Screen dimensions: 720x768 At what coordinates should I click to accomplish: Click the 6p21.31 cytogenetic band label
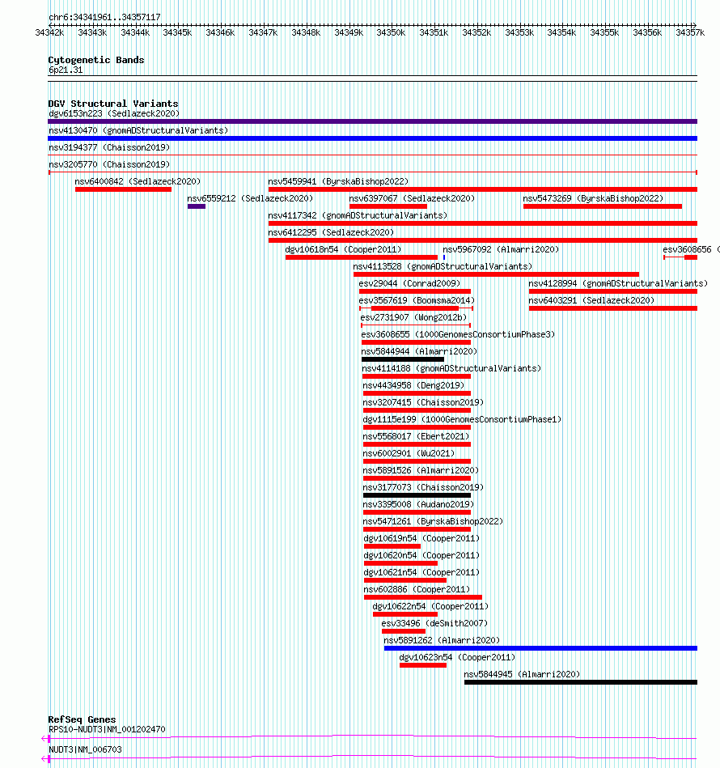click(66, 70)
